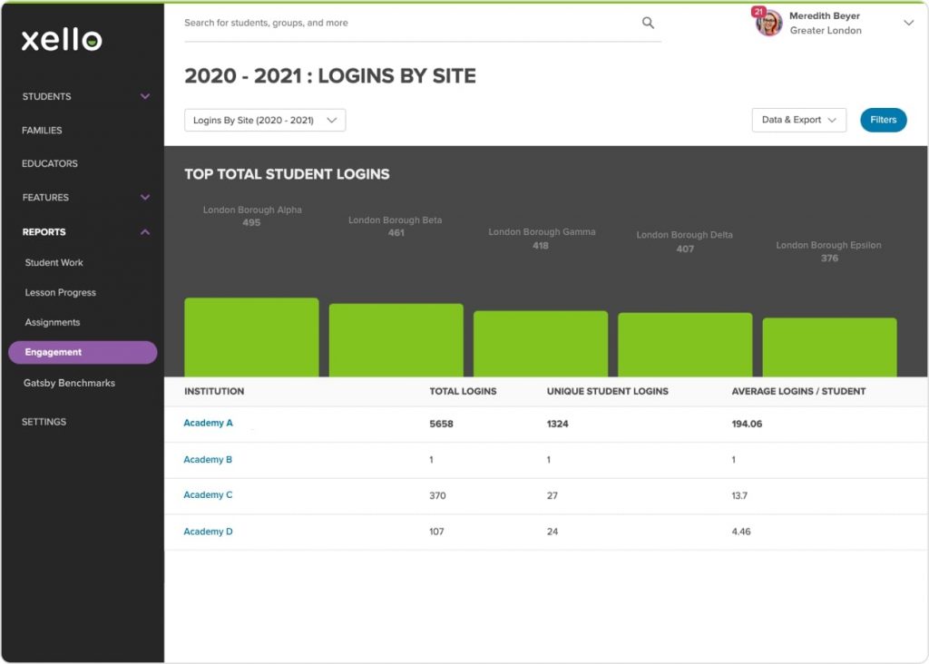Click the Filters button

[883, 120]
